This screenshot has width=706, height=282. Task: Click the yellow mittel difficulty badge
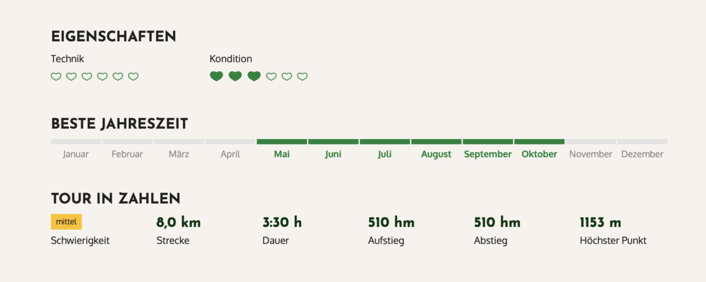[66, 221]
